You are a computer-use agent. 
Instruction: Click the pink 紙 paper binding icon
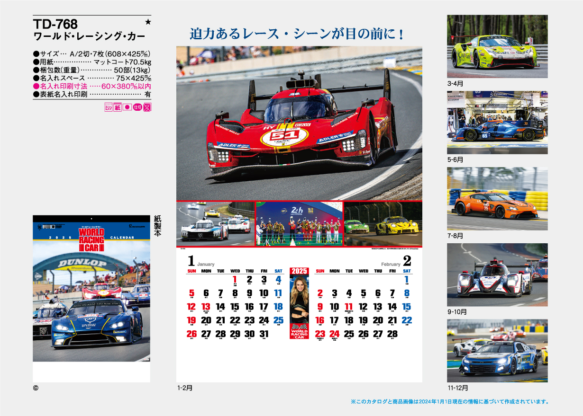pos(118,107)
